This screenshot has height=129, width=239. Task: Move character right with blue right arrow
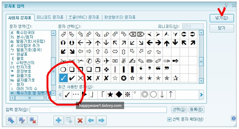coord(101,120)
